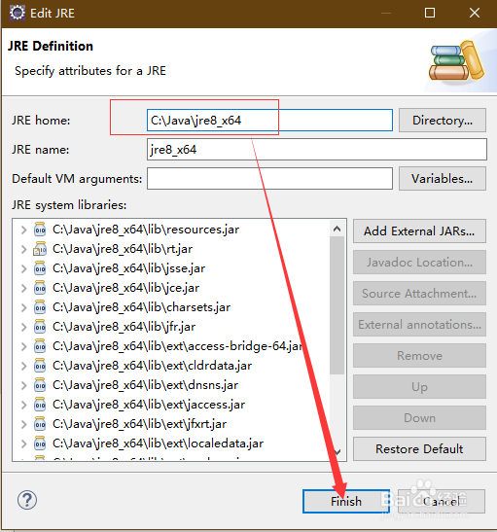
Task: Expand the localedata.jar tree node
Action: 23,443
